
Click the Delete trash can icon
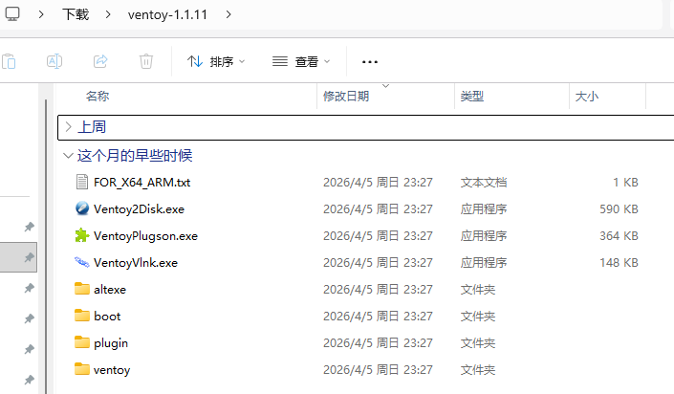click(x=146, y=61)
